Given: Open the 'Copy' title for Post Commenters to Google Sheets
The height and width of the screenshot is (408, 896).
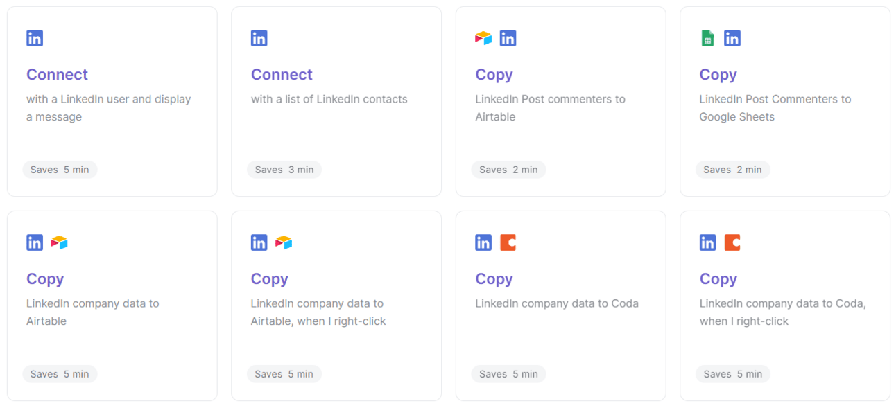Looking at the screenshot, I should [x=718, y=74].
